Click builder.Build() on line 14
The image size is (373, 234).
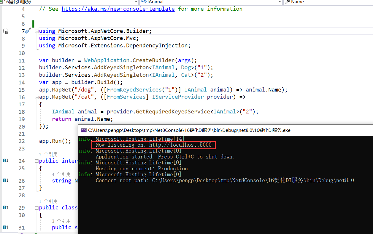tap(96, 82)
